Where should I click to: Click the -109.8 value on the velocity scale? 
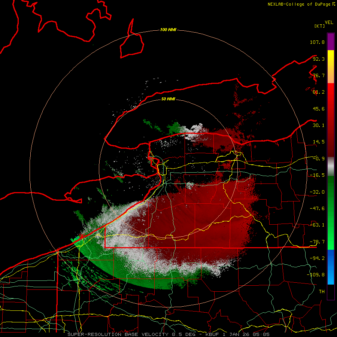(x=316, y=275)
